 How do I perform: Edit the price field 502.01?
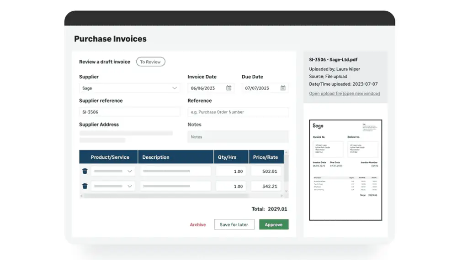click(x=266, y=171)
